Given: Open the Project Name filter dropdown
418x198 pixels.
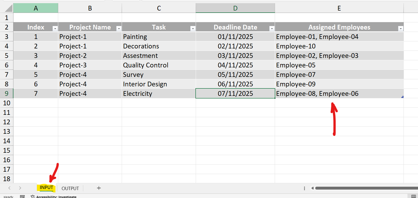Looking at the screenshot, I should 119,28.
